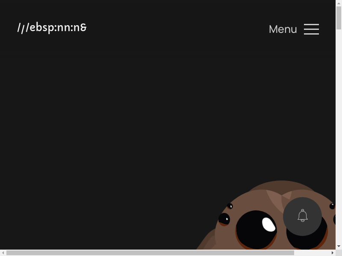Open the hamburger menu icon

click(x=311, y=29)
